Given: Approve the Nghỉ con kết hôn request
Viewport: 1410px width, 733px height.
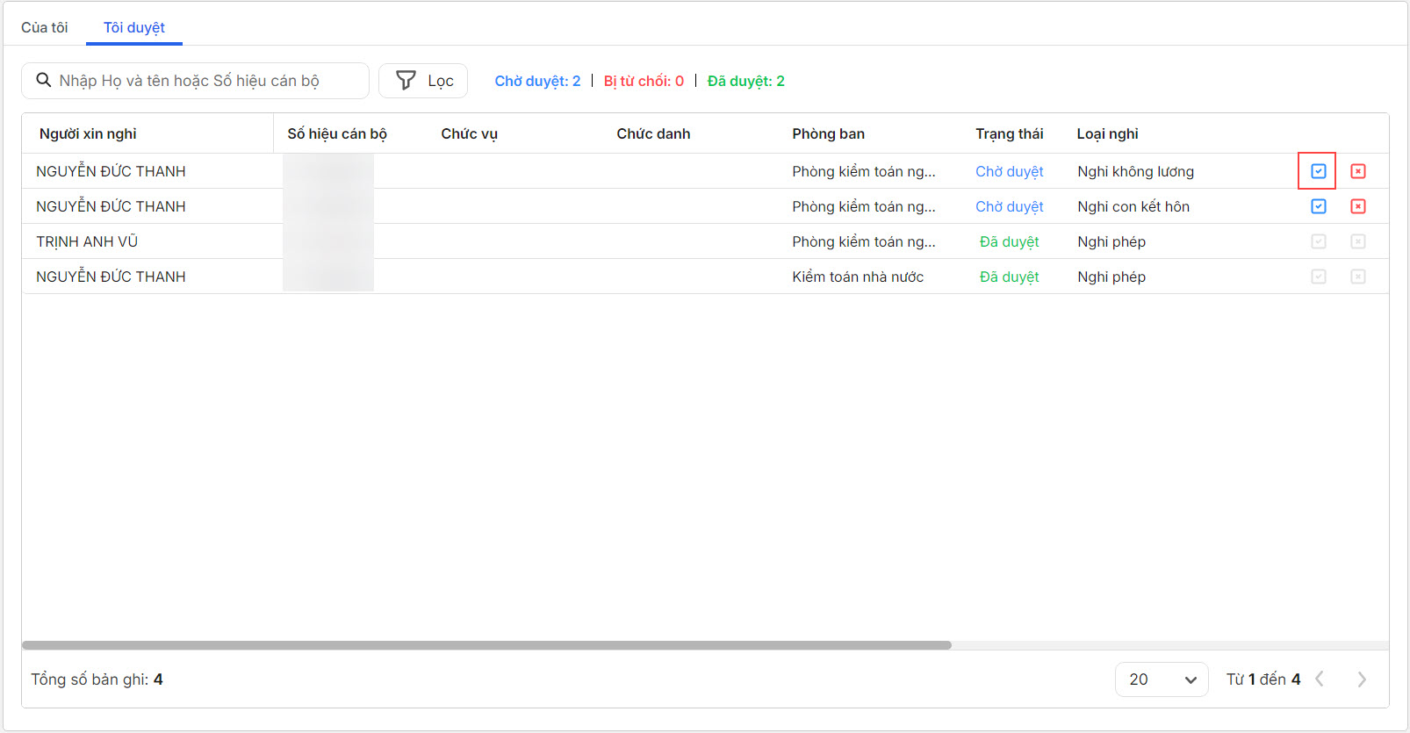Looking at the screenshot, I should [x=1318, y=206].
